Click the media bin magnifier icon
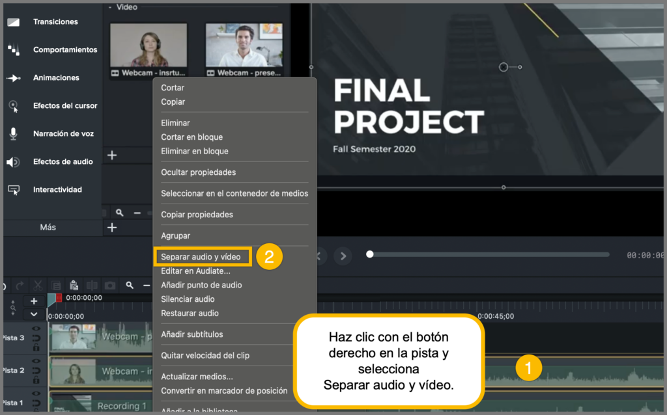 click(x=120, y=213)
